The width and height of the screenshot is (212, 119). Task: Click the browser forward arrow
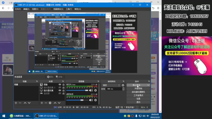pyautogui.click(x=8, y=8)
